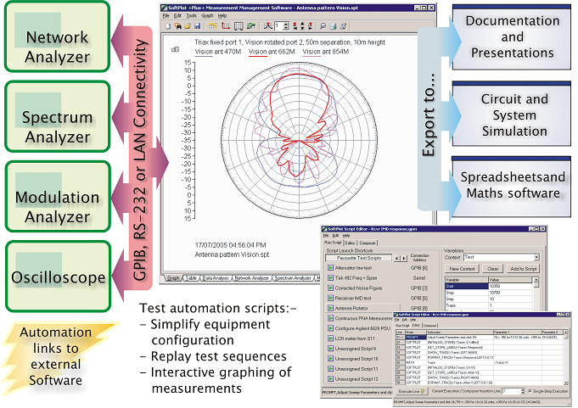Click the up-down black arrows marker icon

click(x=303, y=26)
